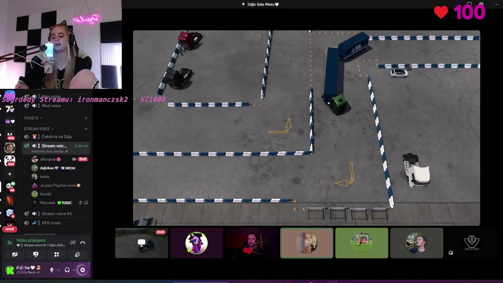
Task: Edit channel status pencil icon
Action: 66,151
